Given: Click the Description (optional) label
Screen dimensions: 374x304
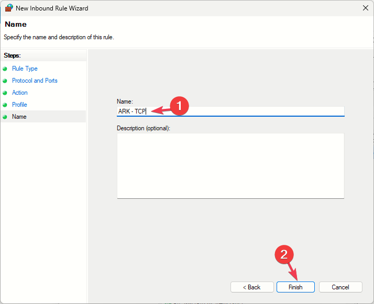Looking at the screenshot, I should (144, 128).
